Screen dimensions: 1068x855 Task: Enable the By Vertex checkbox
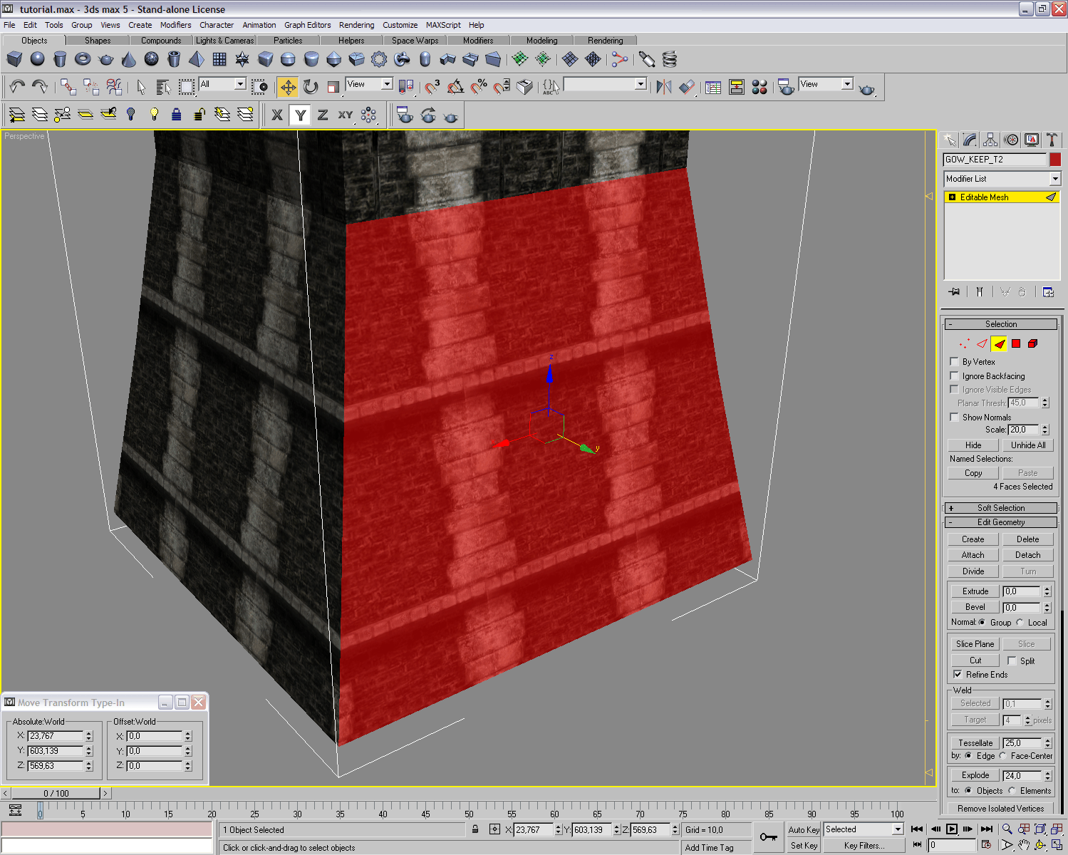(x=955, y=362)
